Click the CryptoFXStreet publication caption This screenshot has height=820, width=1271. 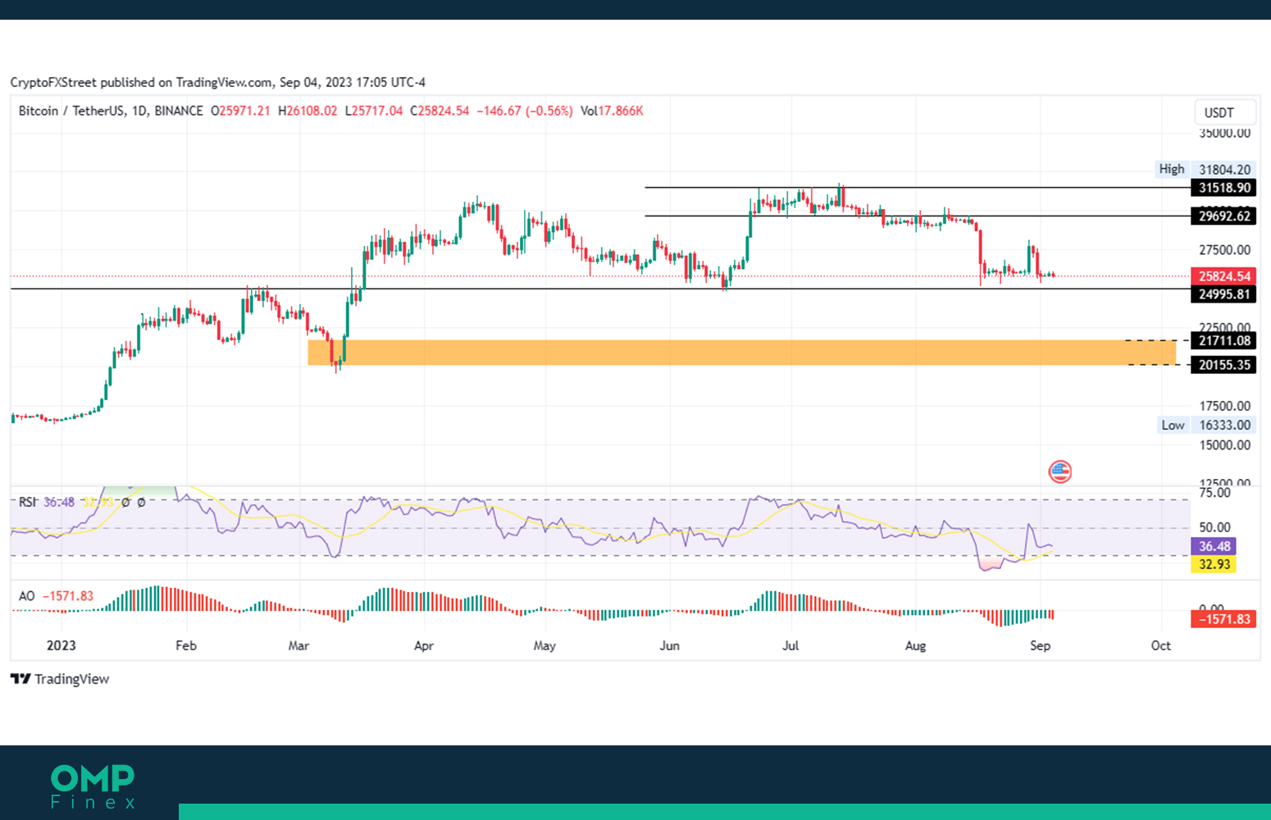217,82
